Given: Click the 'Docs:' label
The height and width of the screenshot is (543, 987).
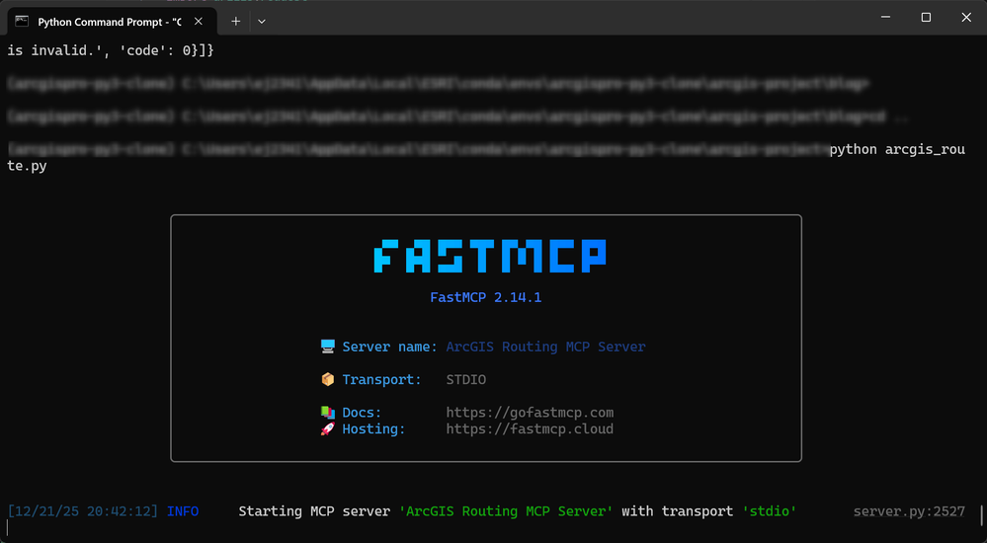Looking at the screenshot, I should click(362, 413).
